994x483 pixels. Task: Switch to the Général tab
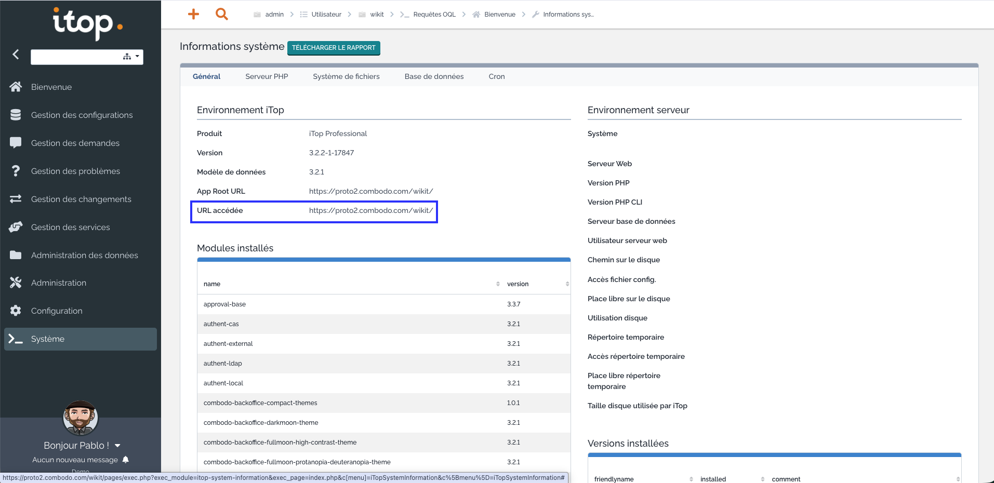click(x=206, y=76)
